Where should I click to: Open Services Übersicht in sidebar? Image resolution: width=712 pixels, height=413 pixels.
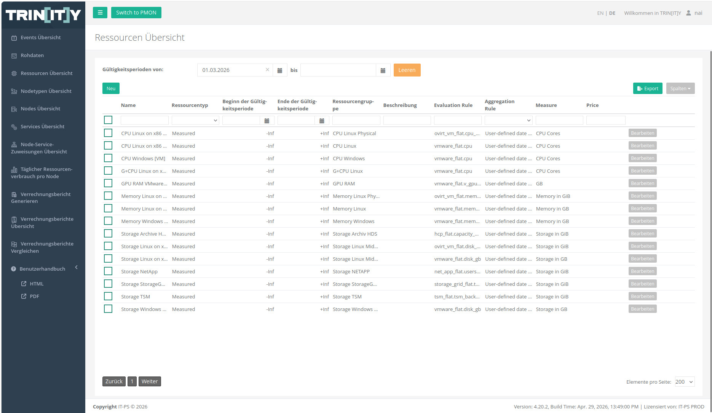pos(42,126)
